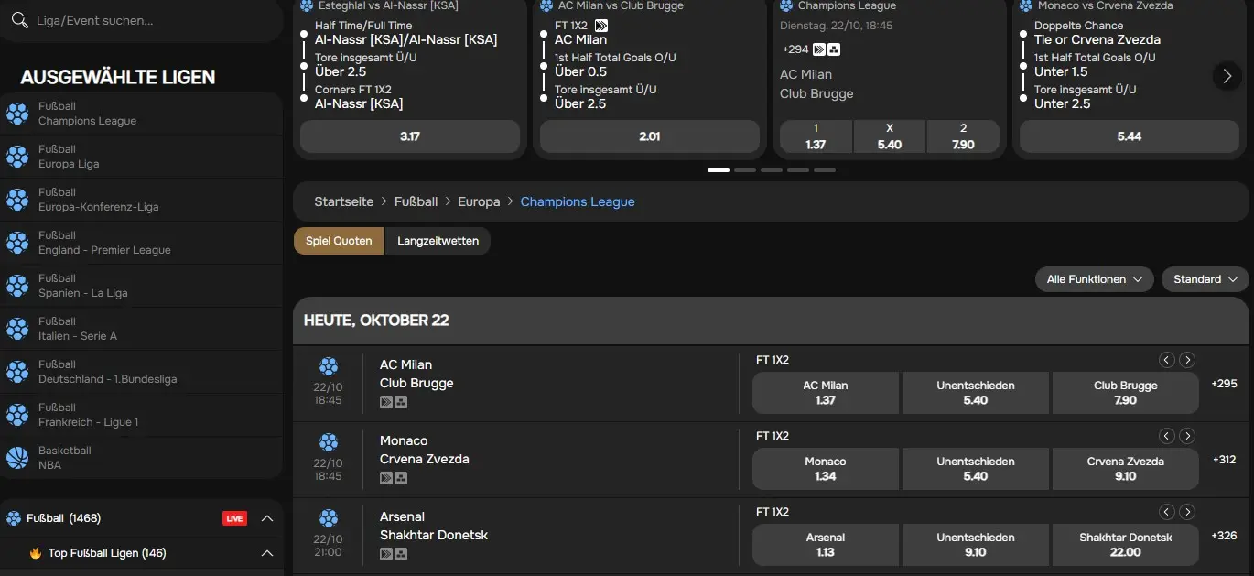Jump to the second carousel page indicator
The width and height of the screenshot is (1254, 576).
tap(745, 170)
